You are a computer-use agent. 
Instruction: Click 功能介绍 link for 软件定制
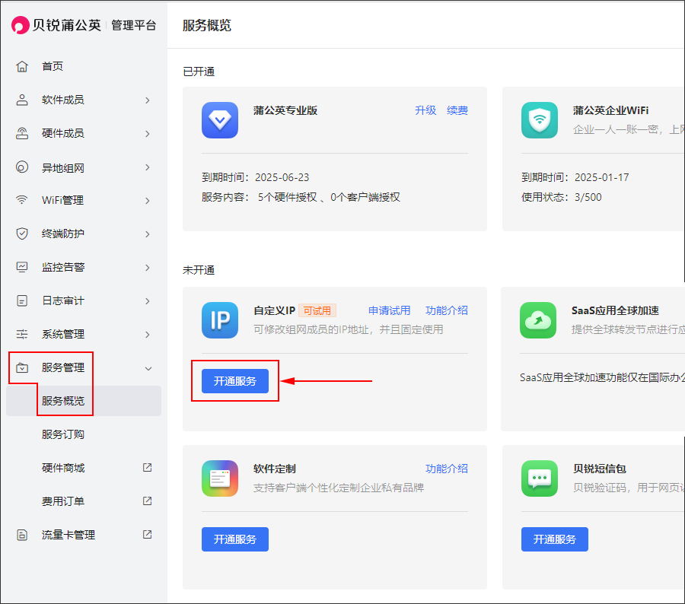click(447, 469)
